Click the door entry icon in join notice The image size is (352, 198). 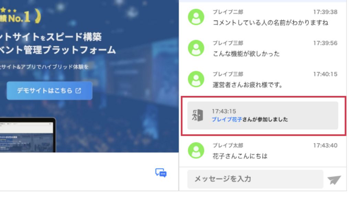point(198,115)
